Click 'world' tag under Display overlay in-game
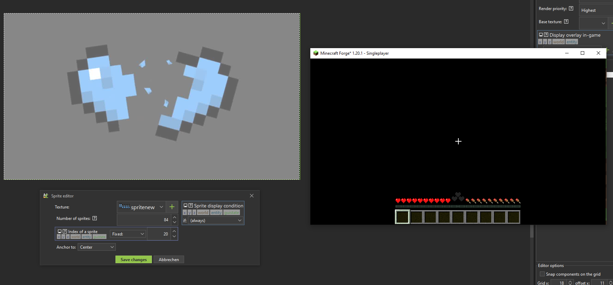This screenshot has width=613, height=285. [x=559, y=42]
